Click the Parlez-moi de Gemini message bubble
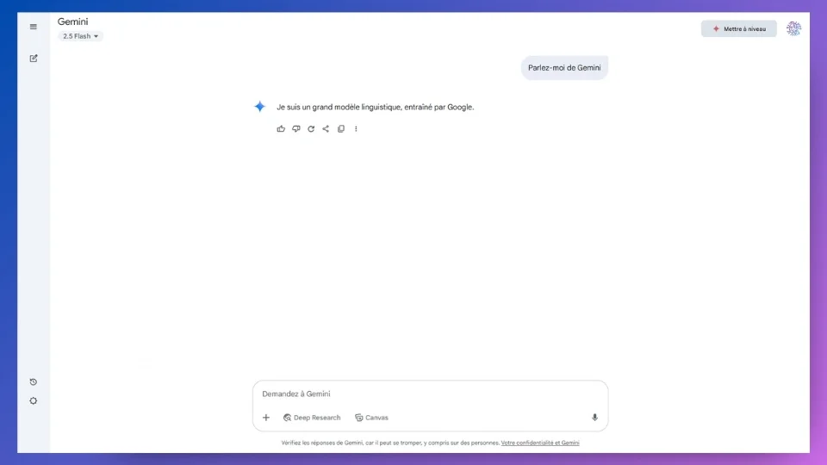The width and height of the screenshot is (827, 465). pyautogui.click(x=564, y=67)
